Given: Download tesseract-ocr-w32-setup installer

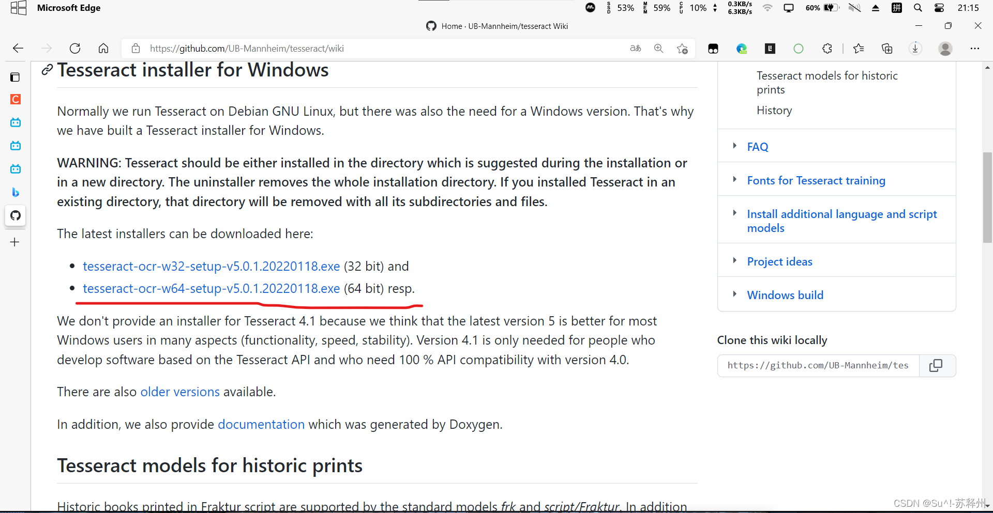Looking at the screenshot, I should tap(211, 266).
